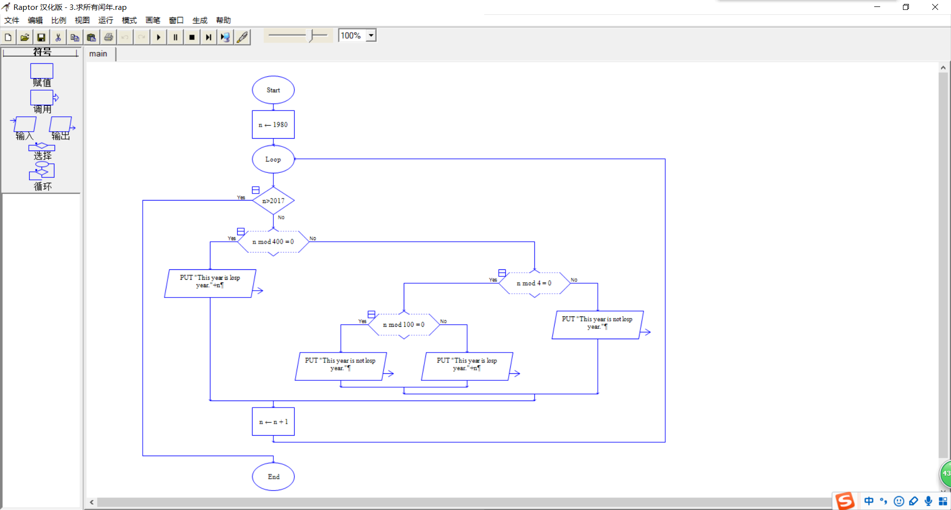Select the n ← 1980 assignment box
Viewport: 951px width, 510px height.
(x=273, y=125)
